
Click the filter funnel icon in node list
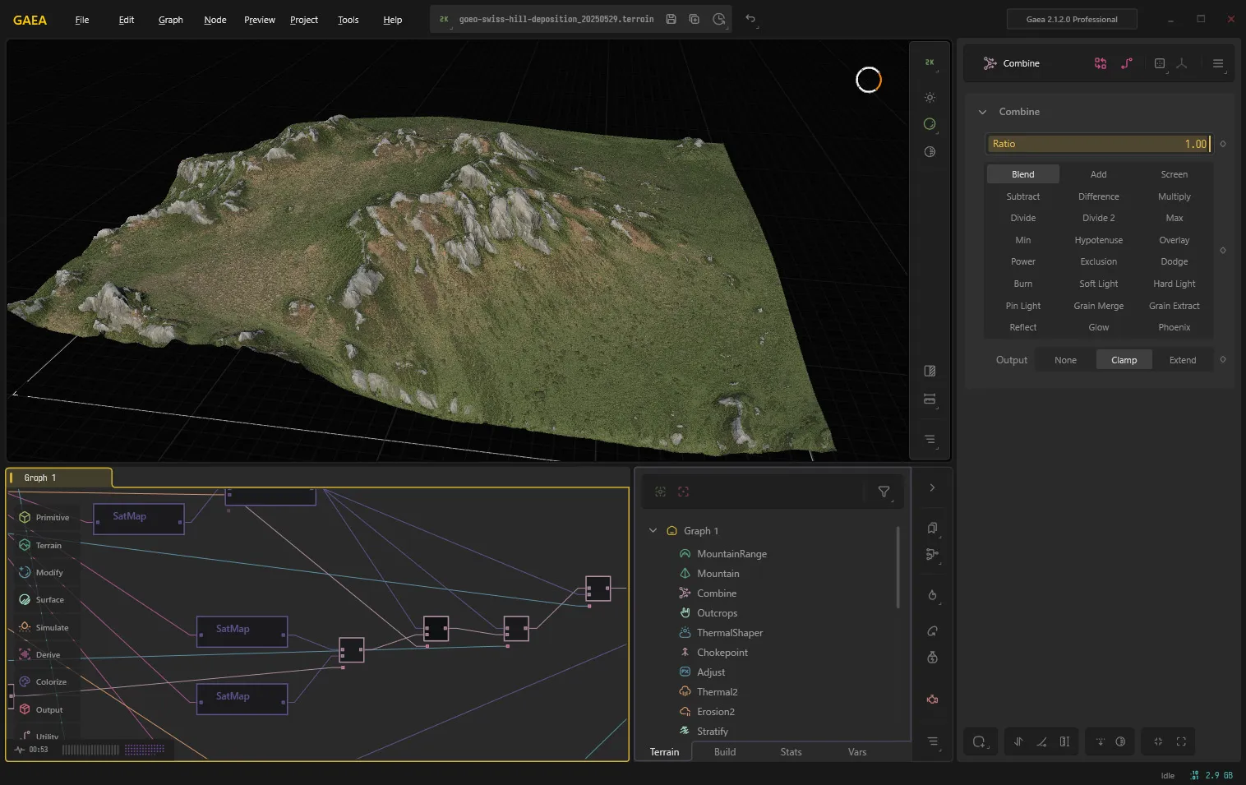pos(884,492)
